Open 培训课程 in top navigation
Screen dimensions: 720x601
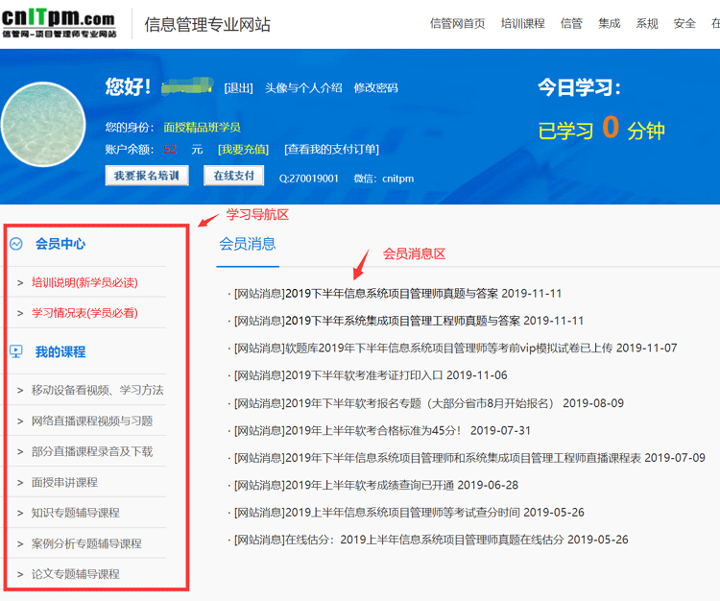point(522,24)
